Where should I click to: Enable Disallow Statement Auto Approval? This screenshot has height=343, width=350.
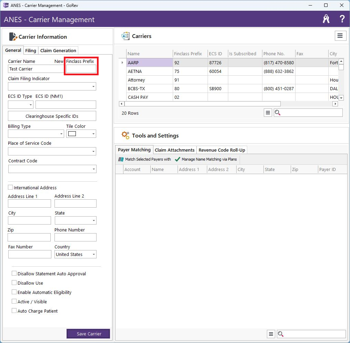tap(14, 274)
